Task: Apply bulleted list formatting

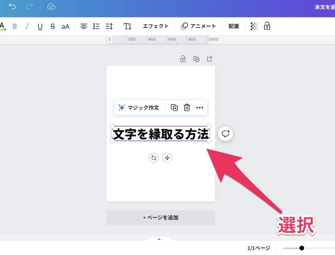Action: [x=96, y=26]
